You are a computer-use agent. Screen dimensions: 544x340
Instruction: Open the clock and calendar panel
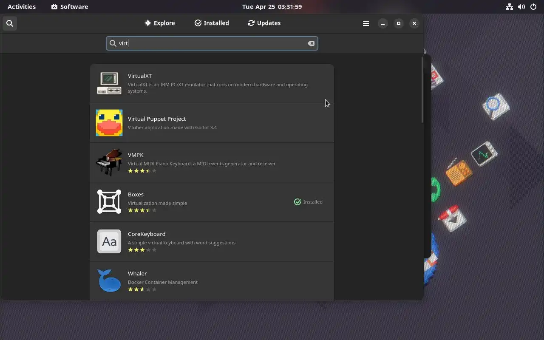pos(272,7)
